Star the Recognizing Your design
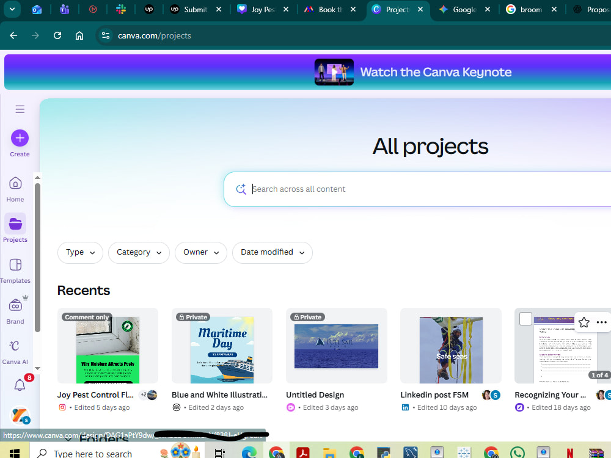The height and width of the screenshot is (458, 611). pos(584,322)
